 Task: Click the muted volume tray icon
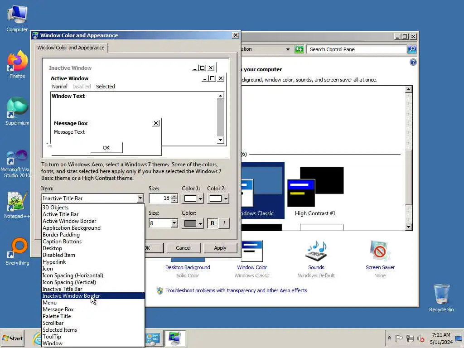click(421, 338)
